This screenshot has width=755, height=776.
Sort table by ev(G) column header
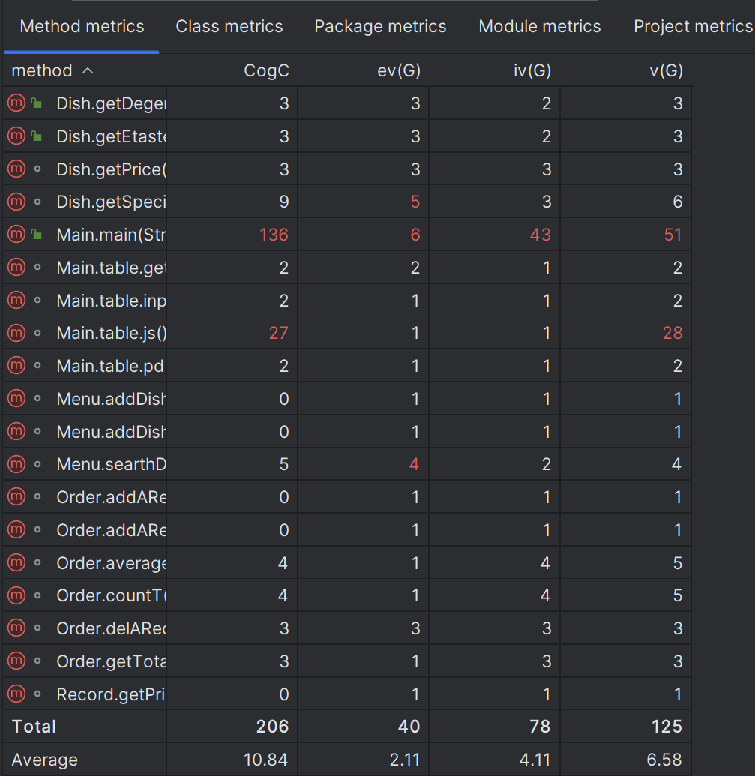pos(399,70)
